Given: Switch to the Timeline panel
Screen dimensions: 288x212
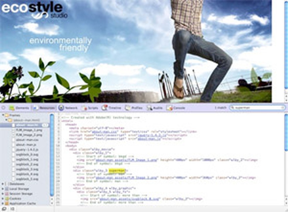Looking at the screenshot, I should click(111, 108).
